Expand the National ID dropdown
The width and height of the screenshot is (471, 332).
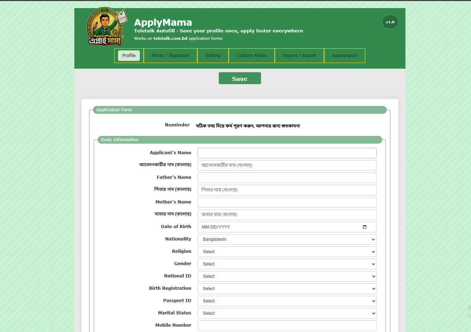(287, 276)
